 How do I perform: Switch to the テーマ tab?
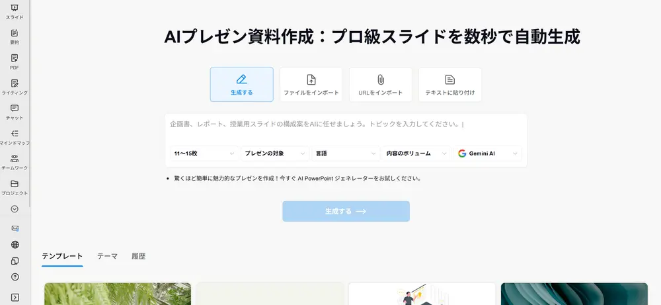108,256
